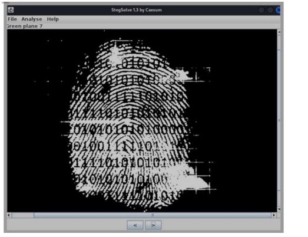Viewport: 308px width, 237px height.
Task: Open the Help menu
Action: [x=52, y=19]
